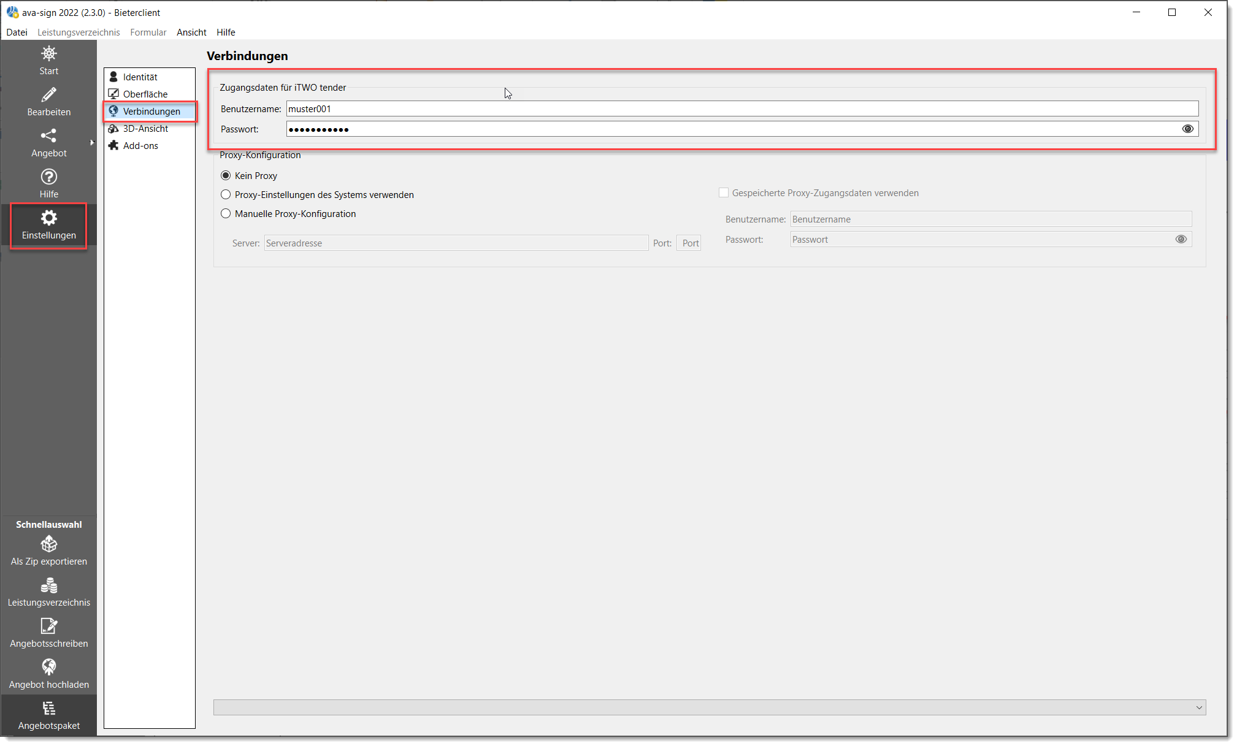Screen dimensions: 1237x746
Task: Select Add-ons settings page
Action: click(x=150, y=145)
